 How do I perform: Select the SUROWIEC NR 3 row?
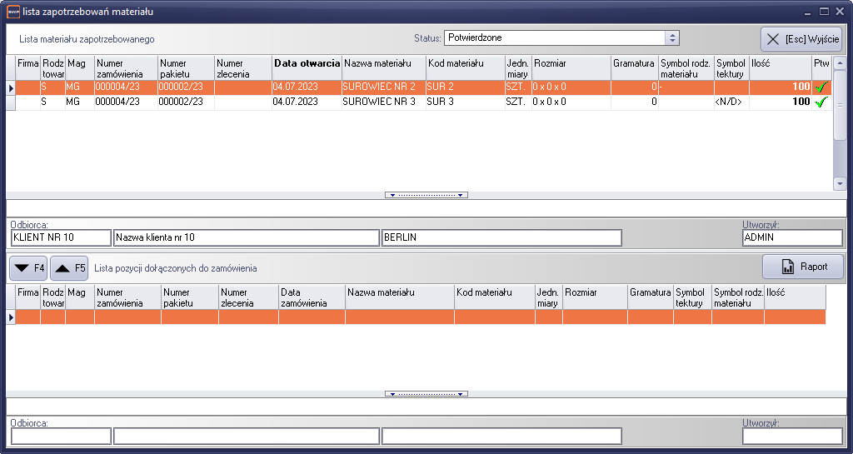[x=378, y=102]
